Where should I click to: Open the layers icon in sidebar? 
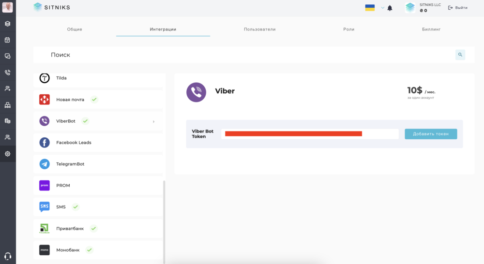click(8, 24)
